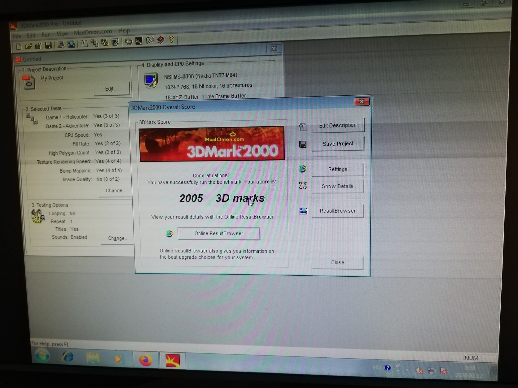Click the "MSI MS-8808 (Nvidia TNT2 M64)" text

click(201, 76)
